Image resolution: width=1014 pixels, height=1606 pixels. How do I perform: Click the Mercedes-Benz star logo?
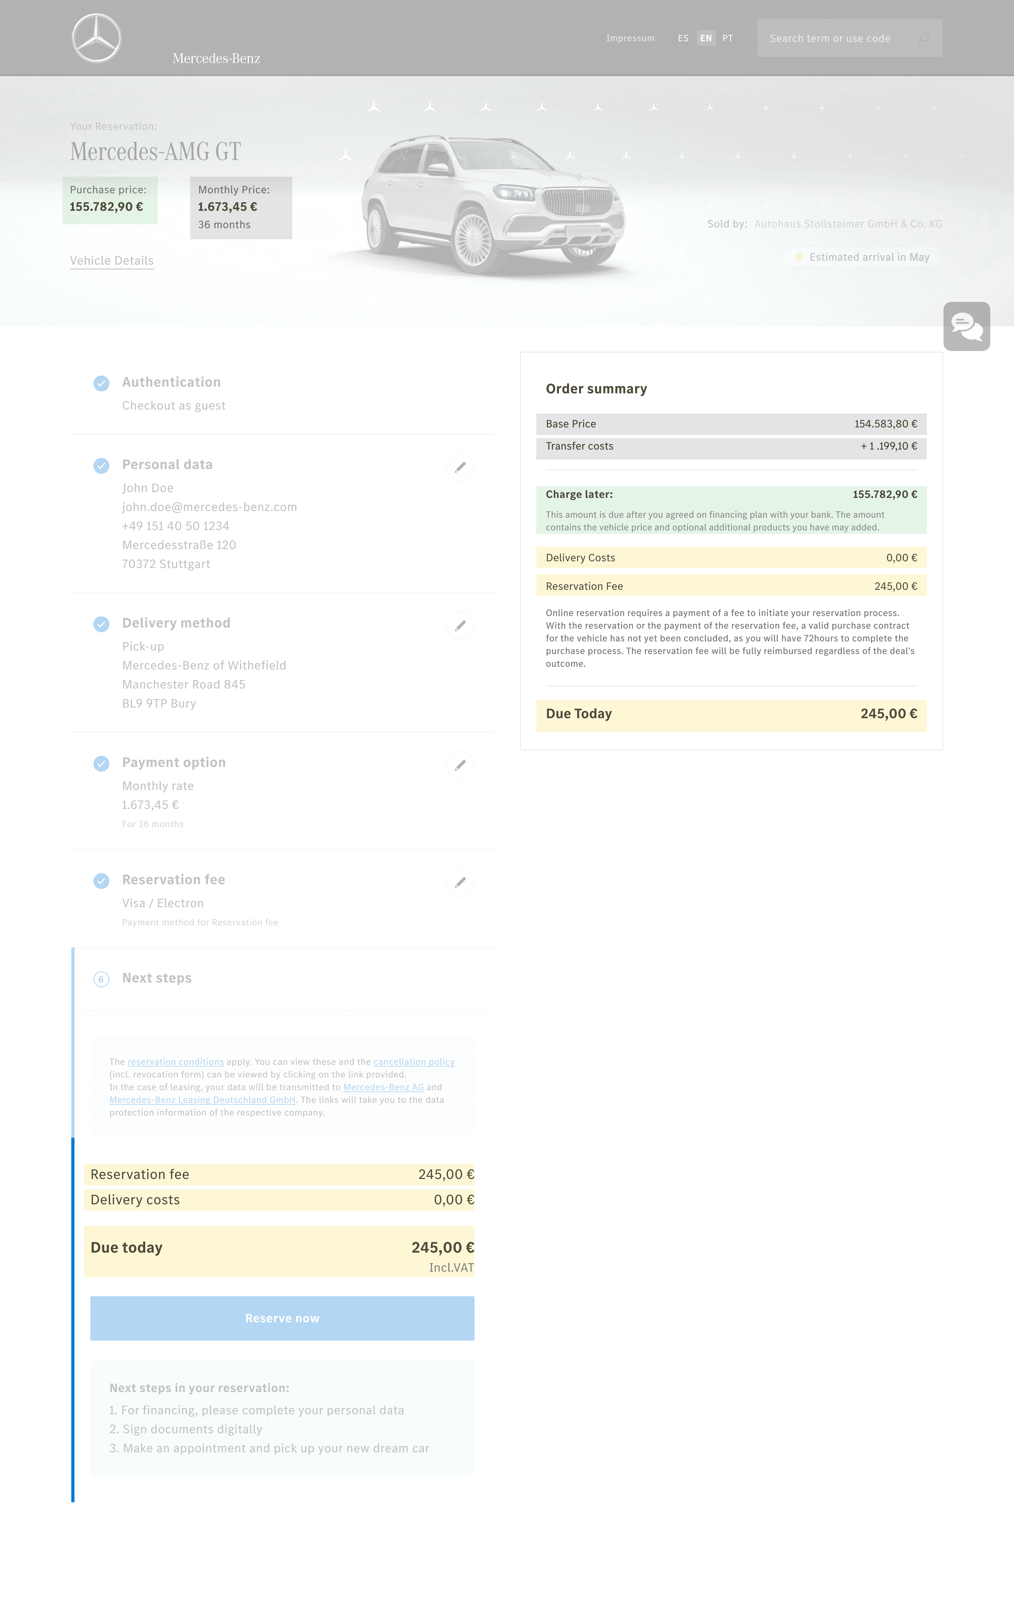(x=97, y=39)
